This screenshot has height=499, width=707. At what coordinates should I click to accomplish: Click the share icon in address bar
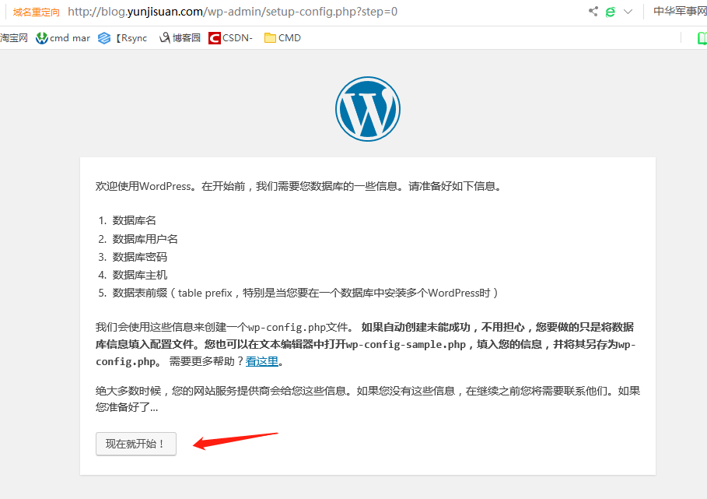593,12
